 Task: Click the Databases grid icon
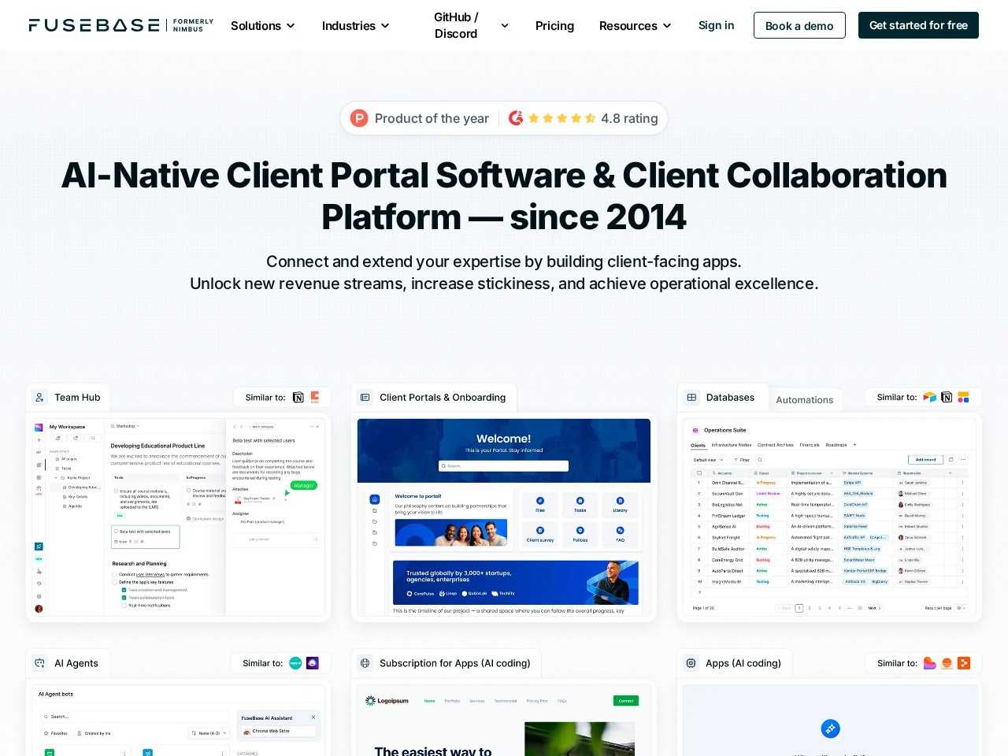[x=691, y=398]
